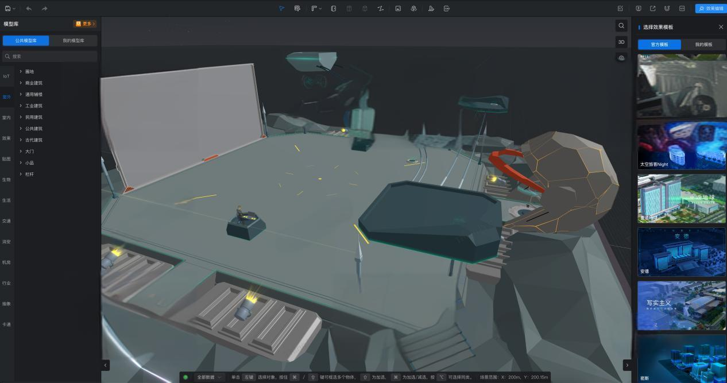Switch to 我的模型库 library
Screen dimensions: 727x383
[74, 41]
